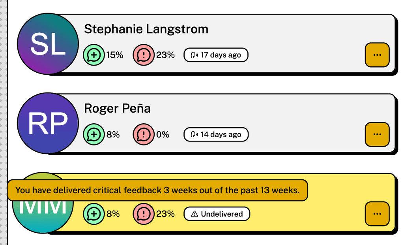Viewport: 404px width, 245px height.
Task: Click the 17 days ago delivery pill
Action: [x=216, y=55]
